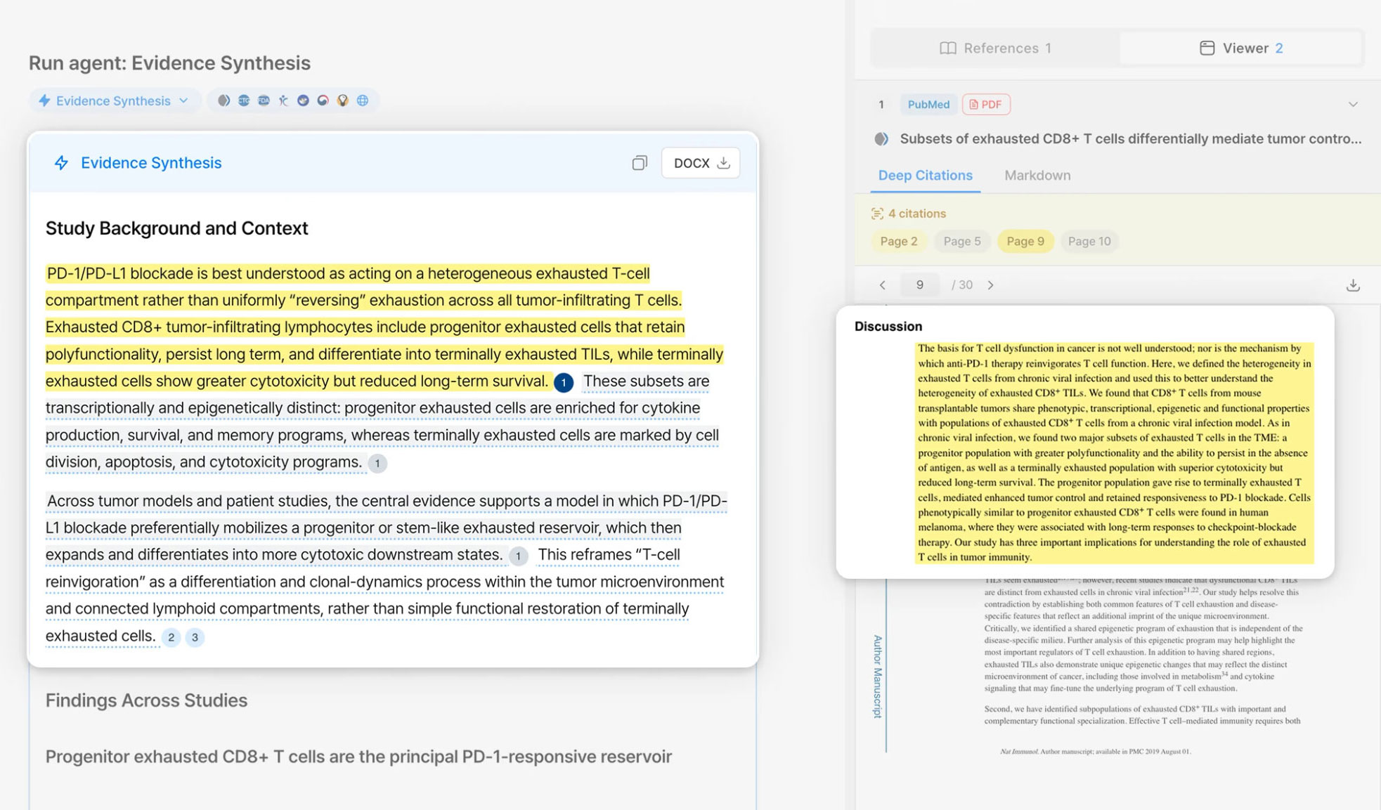
Task: Open citation marker 3
Action: (195, 637)
